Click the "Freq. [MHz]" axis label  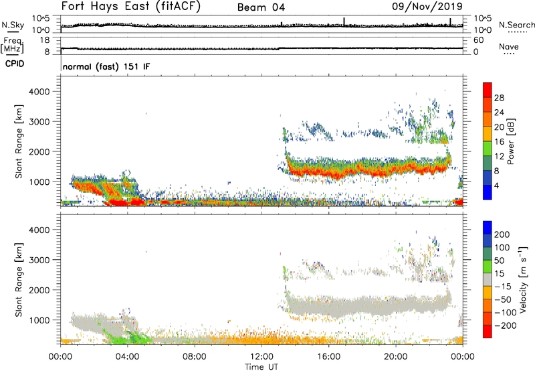point(12,45)
